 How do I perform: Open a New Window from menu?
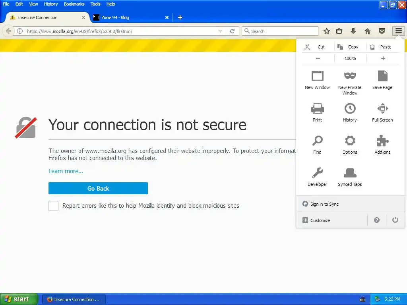coord(317,80)
